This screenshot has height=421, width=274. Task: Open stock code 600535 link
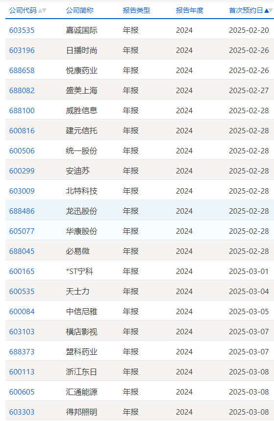(22, 292)
